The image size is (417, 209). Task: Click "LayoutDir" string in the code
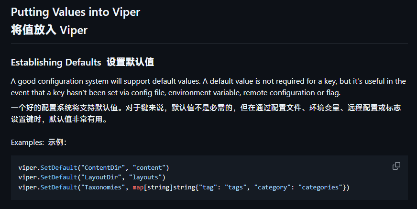pyautogui.click(x=102, y=177)
